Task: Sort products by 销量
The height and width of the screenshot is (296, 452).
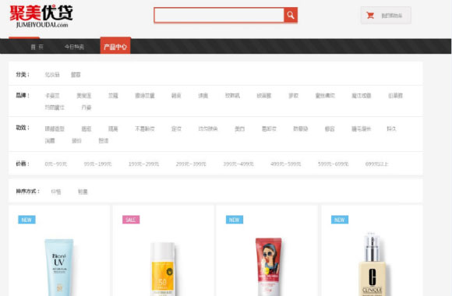Action: [x=83, y=192]
